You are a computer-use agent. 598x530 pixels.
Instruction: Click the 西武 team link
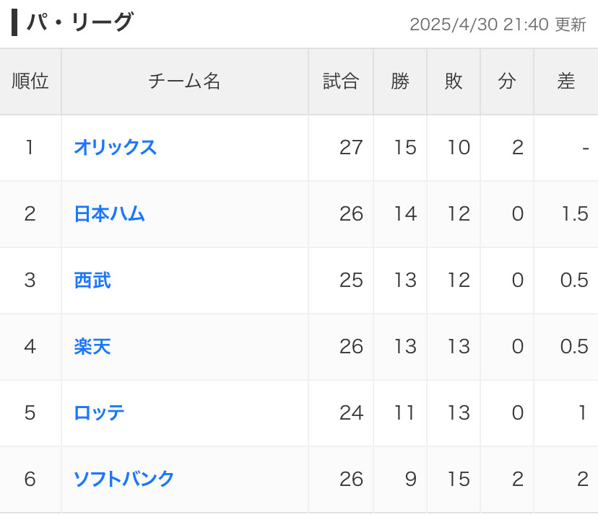coord(92,281)
